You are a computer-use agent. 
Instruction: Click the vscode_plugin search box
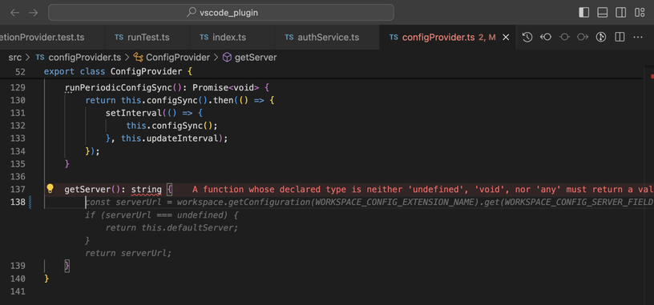coord(221,13)
